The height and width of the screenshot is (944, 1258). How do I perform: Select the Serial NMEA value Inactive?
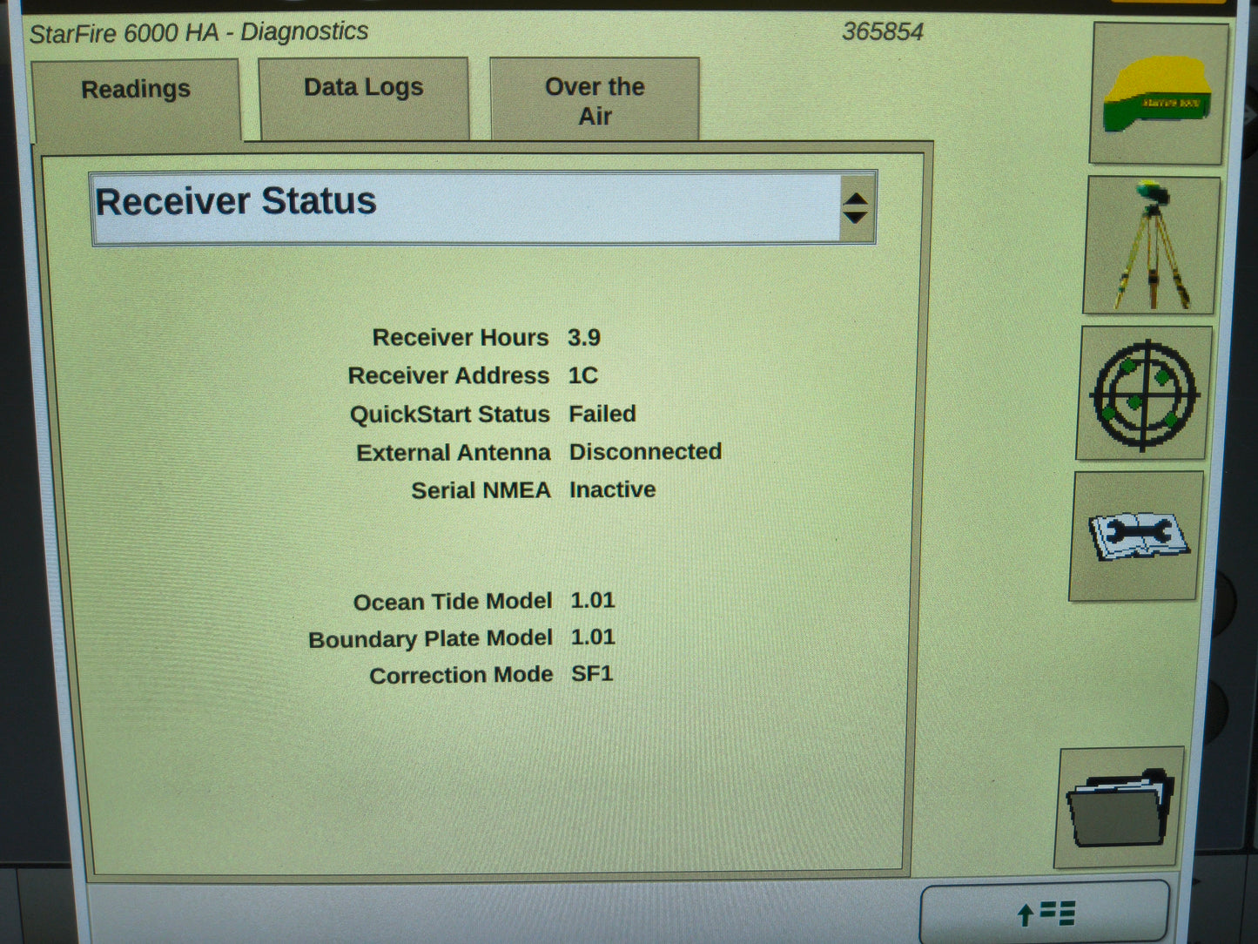[x=612, y=489]
